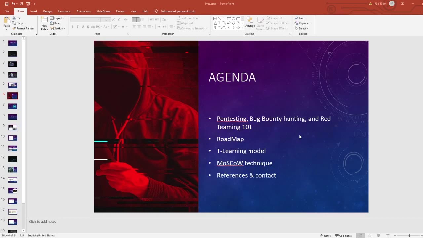This screenshot has height=238, width=423.
Task: Open Quick Styles gallery
Action: [x=260, y=23]
